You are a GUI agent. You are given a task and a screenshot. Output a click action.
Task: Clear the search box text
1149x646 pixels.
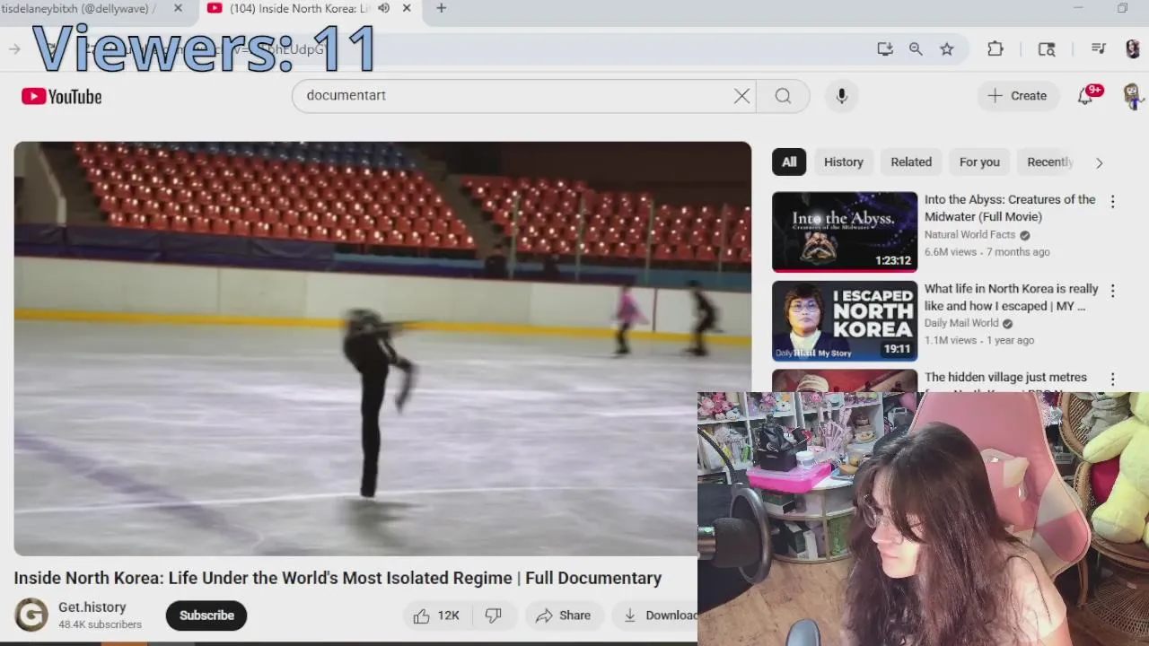pos(741,96)
